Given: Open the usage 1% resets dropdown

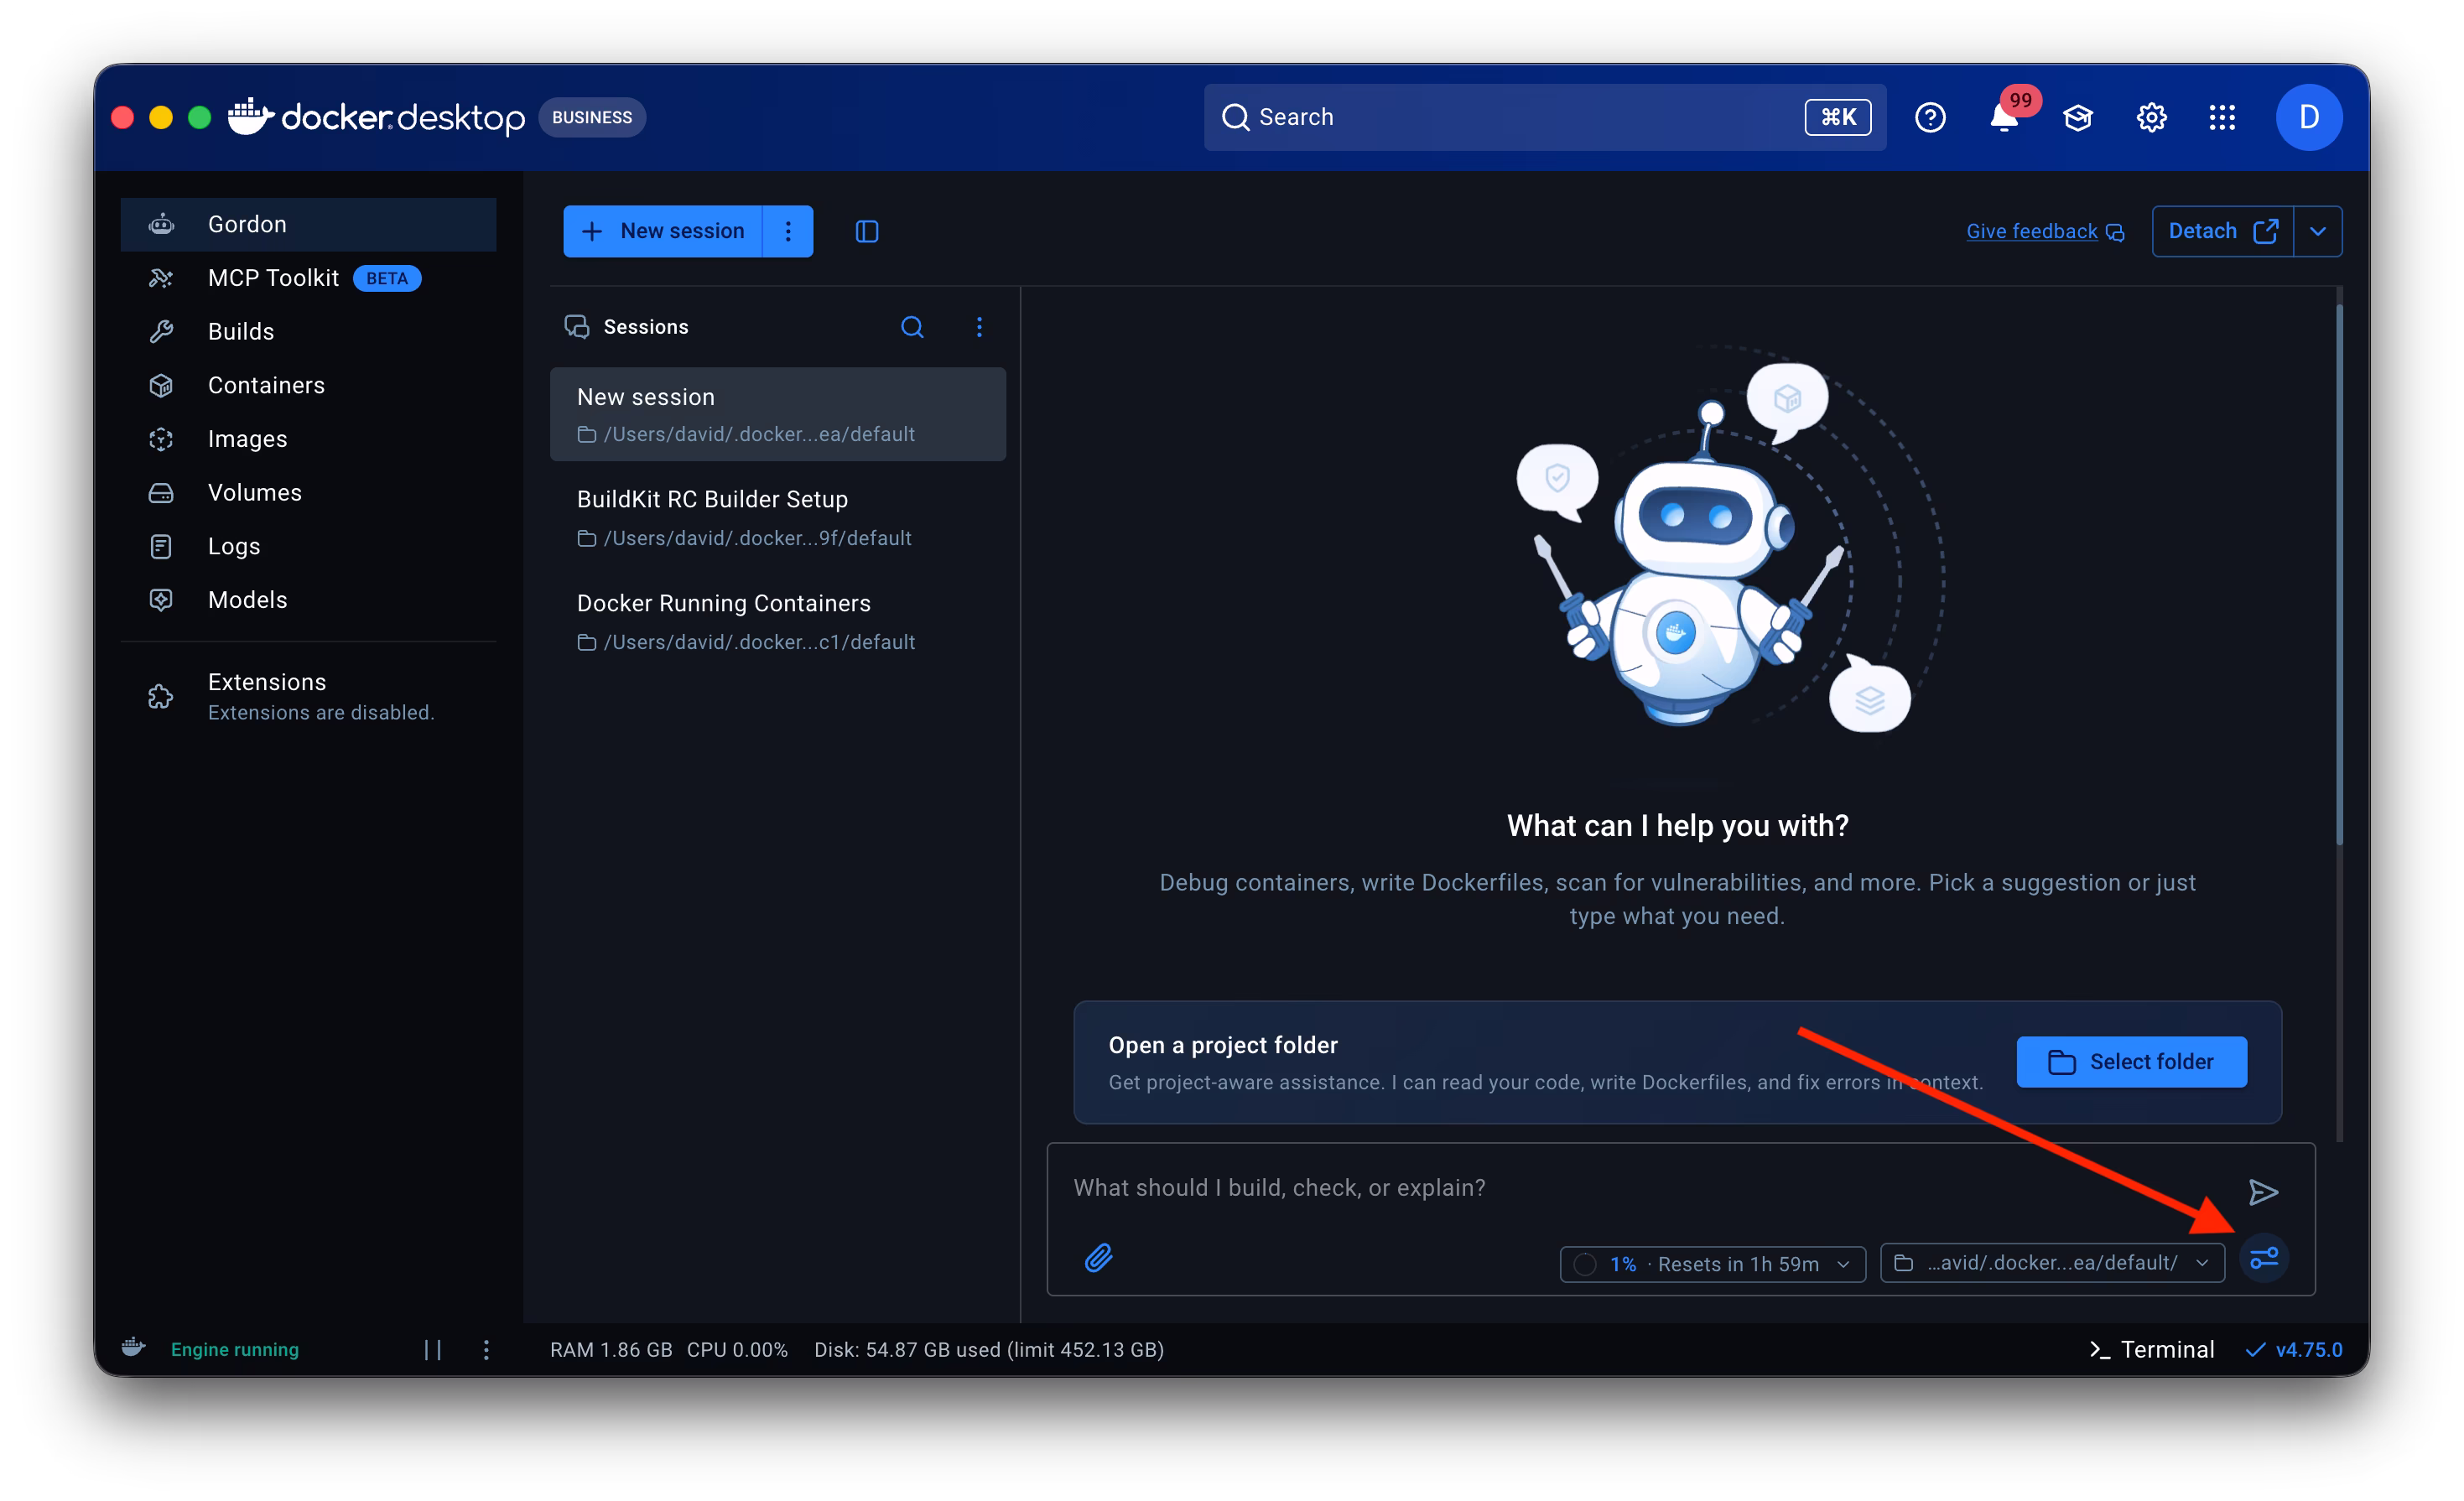Looking at the screenshot, I should (1713, 1264).
